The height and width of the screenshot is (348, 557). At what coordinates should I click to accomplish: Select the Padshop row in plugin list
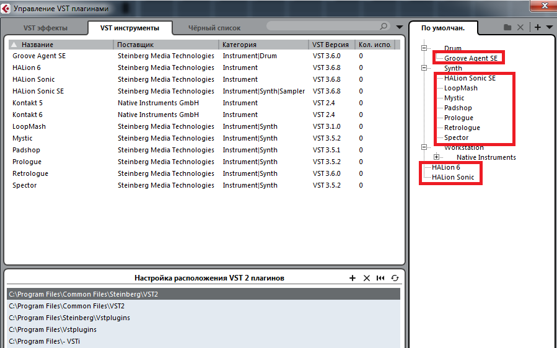coord(204,149)
